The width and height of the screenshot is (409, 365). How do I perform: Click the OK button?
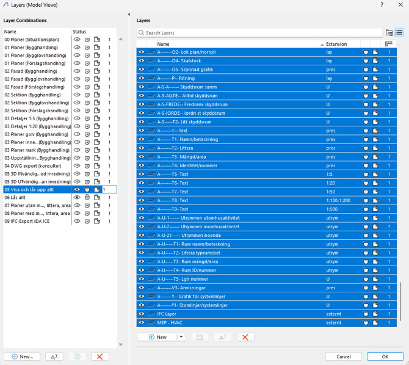pyautogui.click(x=385, y=356)
